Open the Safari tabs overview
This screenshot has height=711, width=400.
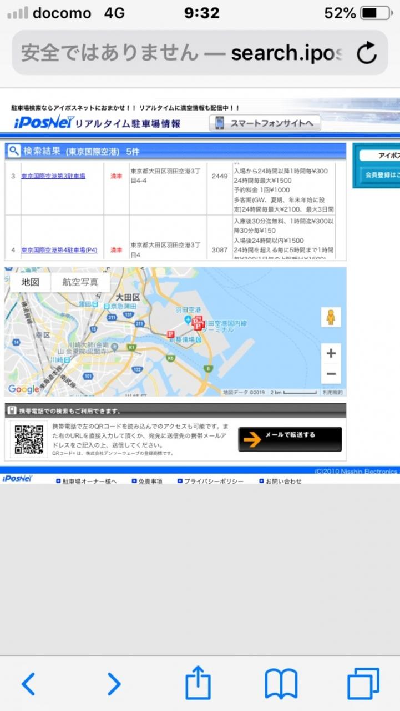coord(363,684)
